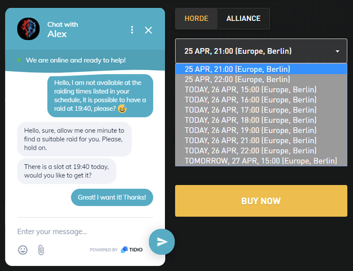
Task: Focus the Enter your message field
Action: coord(81,231)
